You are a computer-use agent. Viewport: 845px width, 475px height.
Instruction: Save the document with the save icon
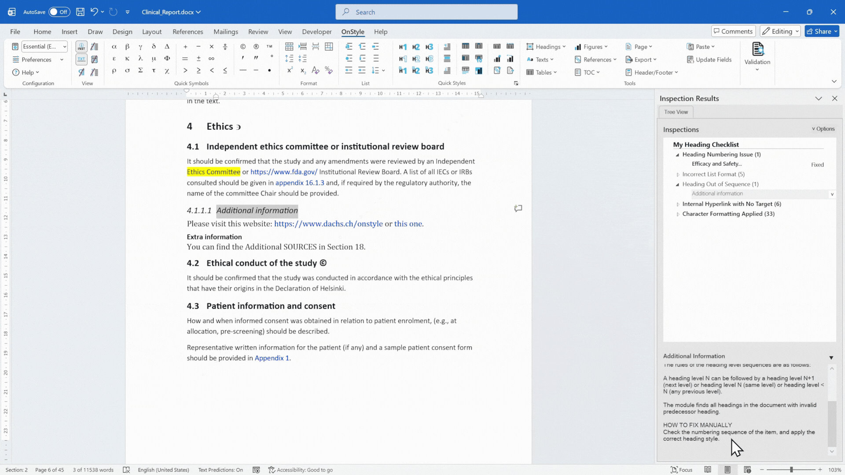pos(80,12)
